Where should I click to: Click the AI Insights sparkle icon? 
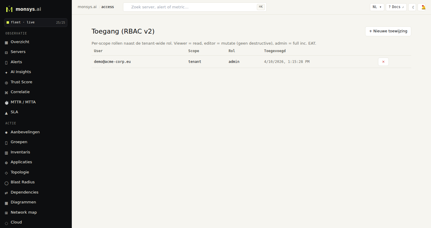(x=6, y=72)
